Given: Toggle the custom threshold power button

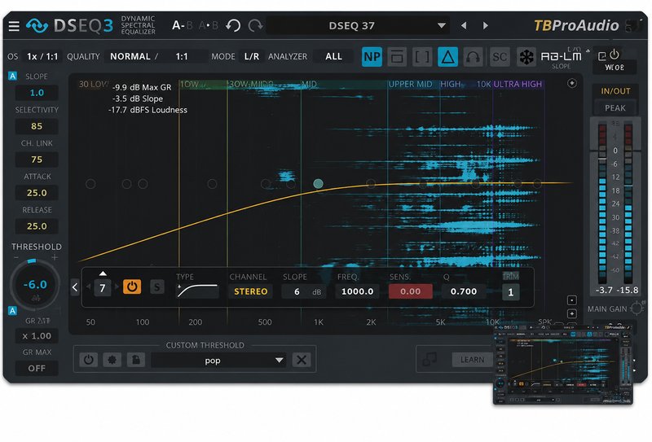Looking at the screenshot, I should click(x=88, y=360).
